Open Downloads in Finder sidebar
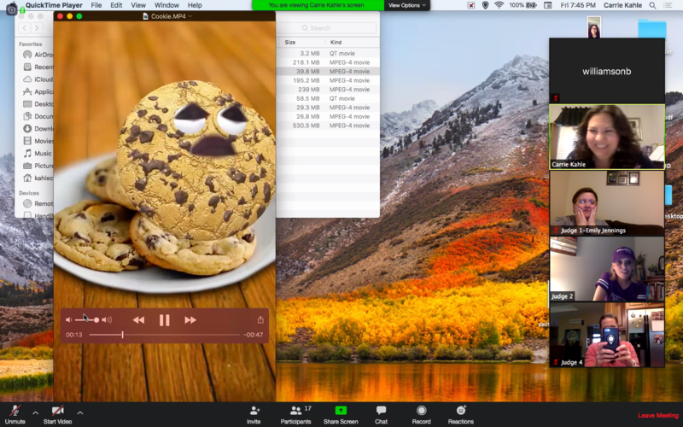Image resolution: width=683 pixels, height=427 pixels. [x=38, y=129]
